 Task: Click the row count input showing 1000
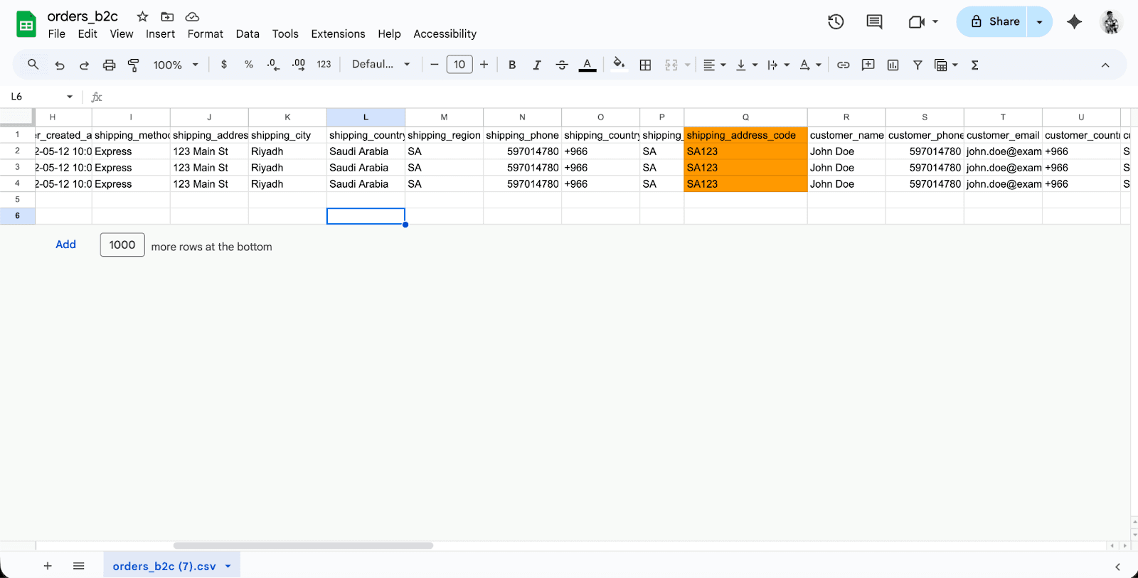122,245
